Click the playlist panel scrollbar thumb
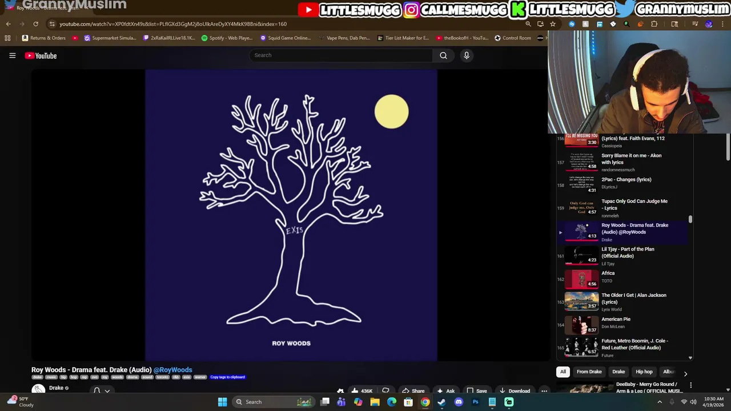 coord(690,219)
